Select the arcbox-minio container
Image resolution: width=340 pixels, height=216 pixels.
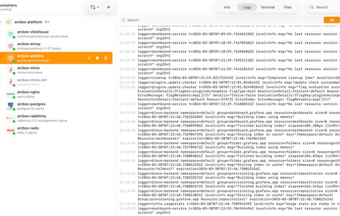click(56, 70)
